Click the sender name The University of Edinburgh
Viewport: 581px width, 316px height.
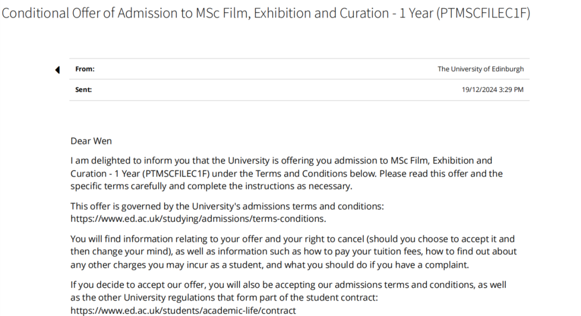coord(480,69)
